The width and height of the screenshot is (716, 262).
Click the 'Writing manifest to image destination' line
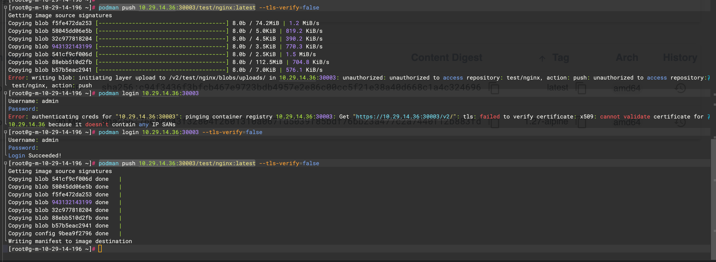point(70,241)
